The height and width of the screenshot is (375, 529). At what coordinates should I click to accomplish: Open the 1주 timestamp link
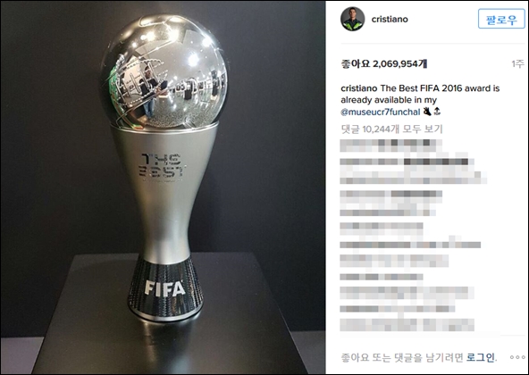(518, 63)
